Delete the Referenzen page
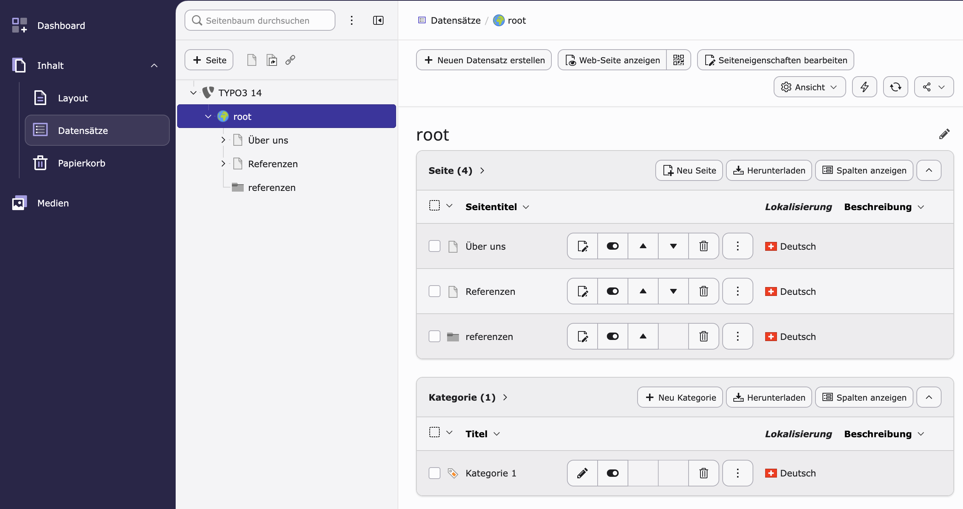 pyautogui.click(x=703, y=291)
